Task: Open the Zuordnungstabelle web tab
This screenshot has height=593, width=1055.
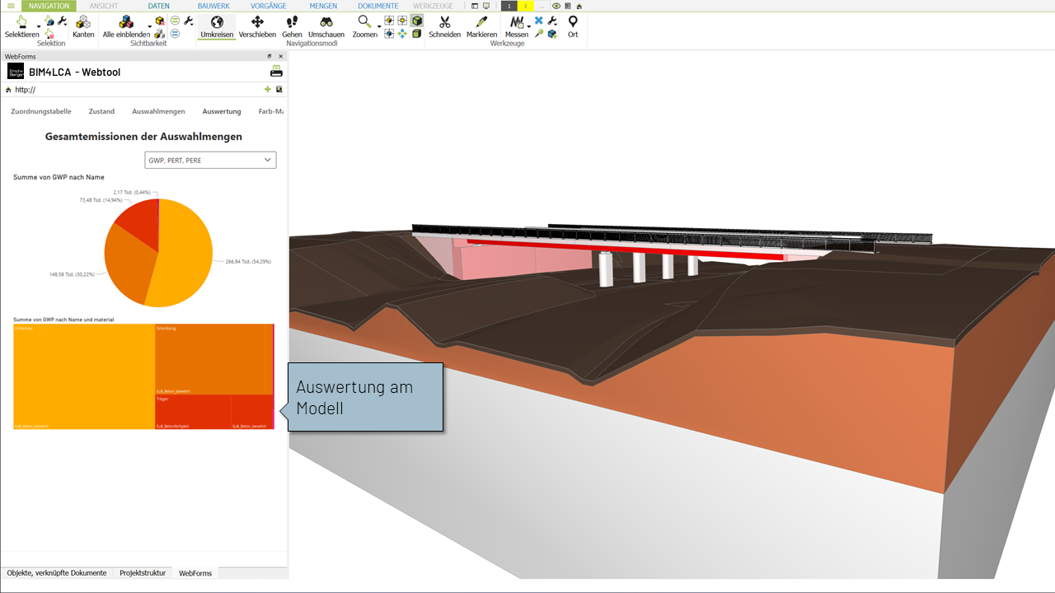Action: click(41, 111)
